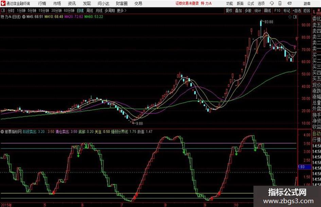321x207 pixels.
Task: Click the red L icon in side panel
Action: tap(314, 12)
